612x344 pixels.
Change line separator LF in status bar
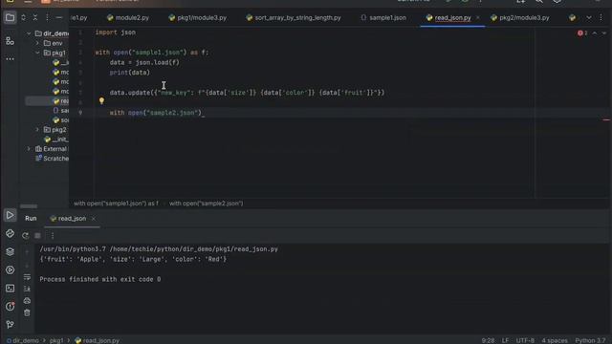click(506, 340)
